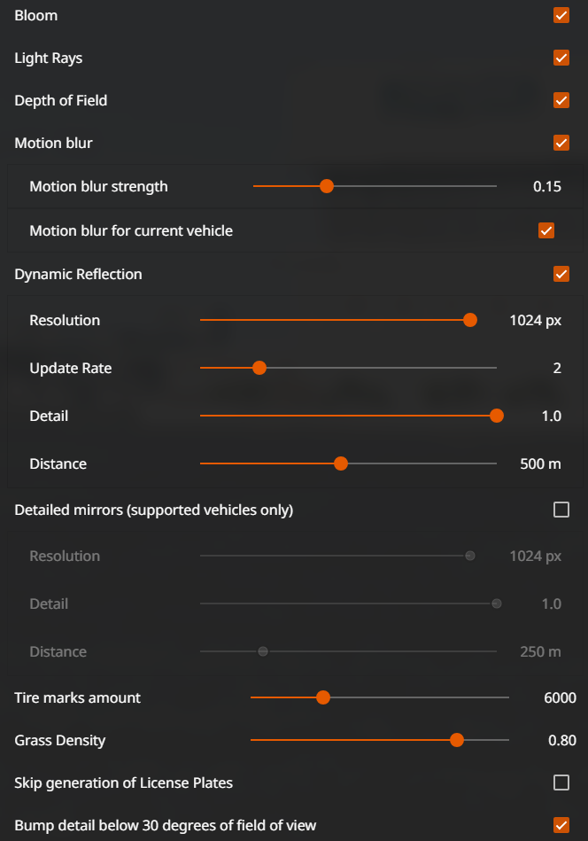Uncheck the Light Rays option
Image resolution: width=588 pixels, height=841 pixels.
click(561, 58)
